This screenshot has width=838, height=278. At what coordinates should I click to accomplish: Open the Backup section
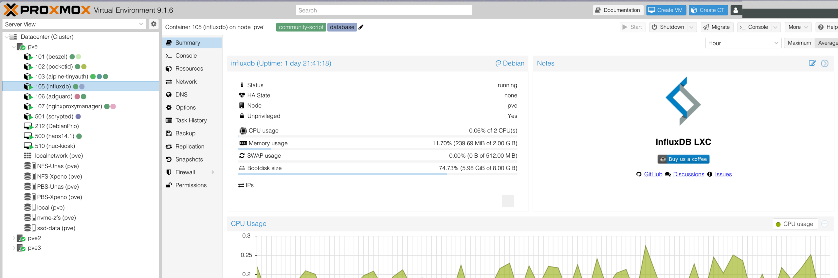[192, 133]
